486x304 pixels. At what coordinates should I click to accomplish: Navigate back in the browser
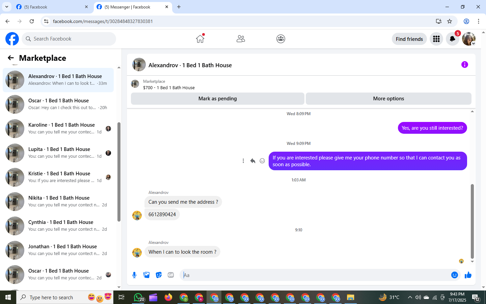pos(7,21)
